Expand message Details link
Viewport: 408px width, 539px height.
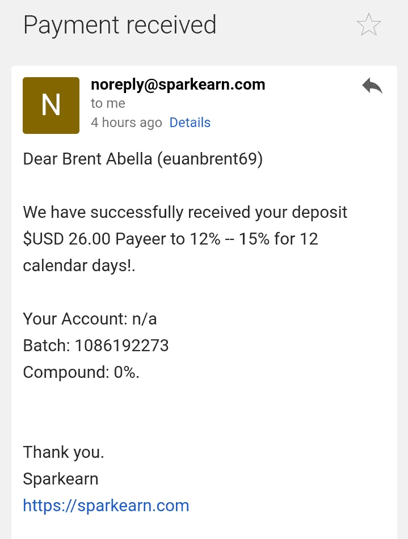pyautogui.click(x=190, y=123)
